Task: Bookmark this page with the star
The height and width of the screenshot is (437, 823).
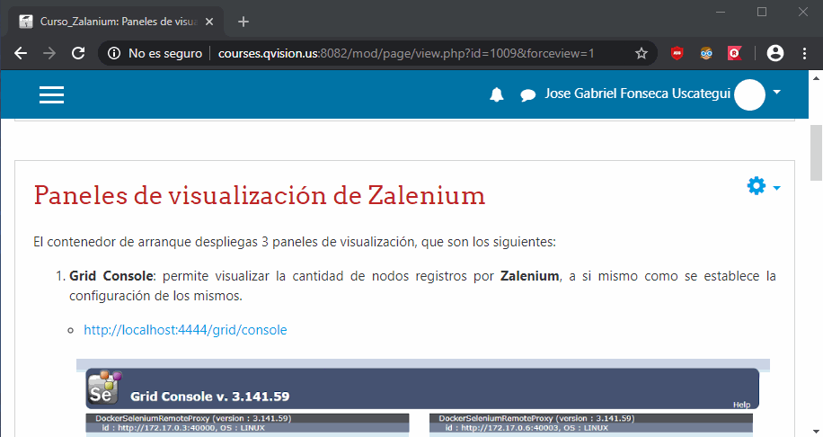Action: coord(641,54)
